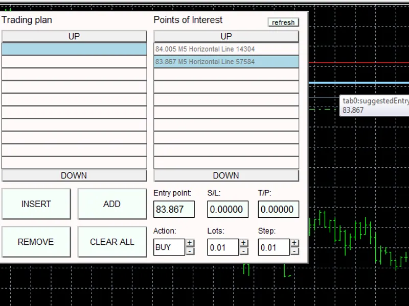Click the Lots value field

tap(223, 247)
